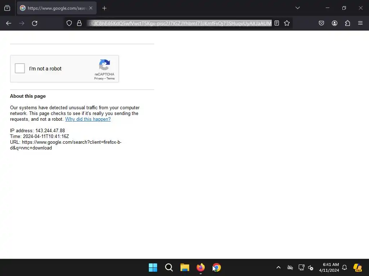The width and height of the screenshot is (369, 276).
Task: Open taskbar Search
Action: coord(169,267)
